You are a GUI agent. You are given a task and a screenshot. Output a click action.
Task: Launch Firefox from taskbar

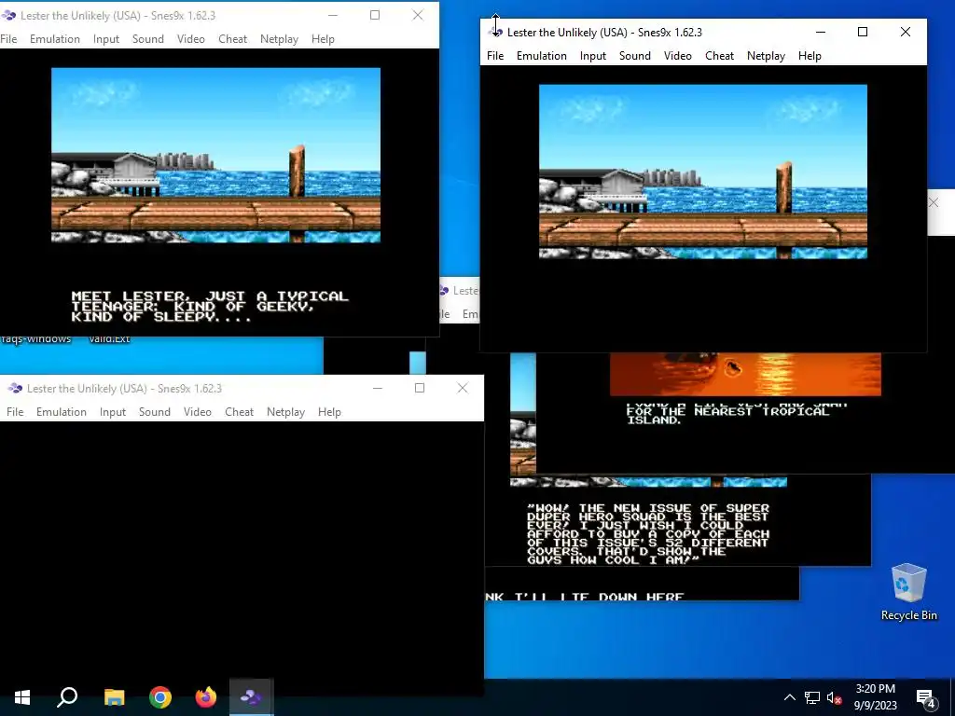(x=206, y=697)
